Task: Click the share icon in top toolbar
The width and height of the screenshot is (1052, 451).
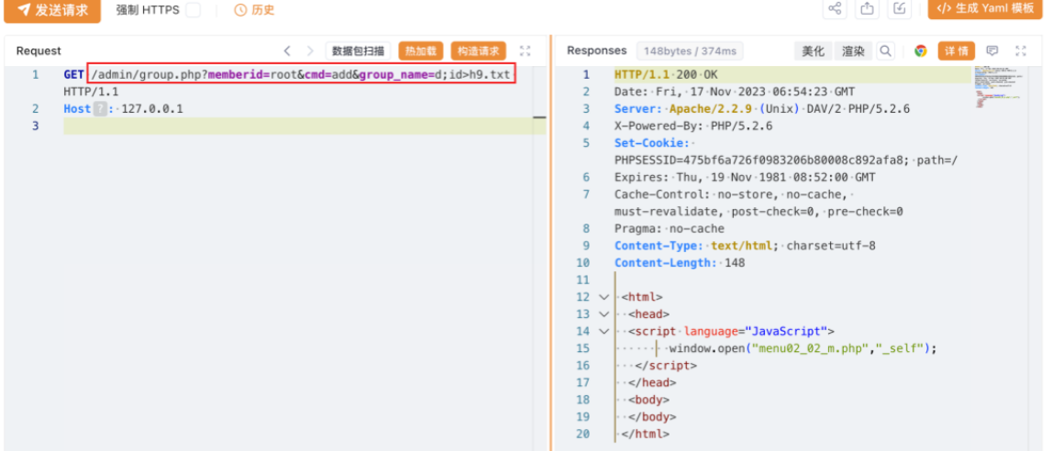Action: click(x=835, y=9)
